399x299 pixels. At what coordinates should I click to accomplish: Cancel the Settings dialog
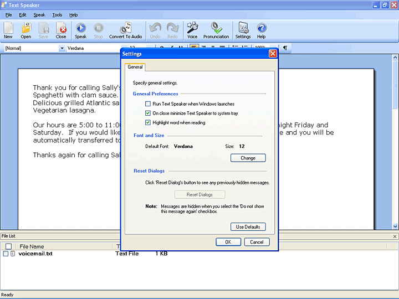257,242
